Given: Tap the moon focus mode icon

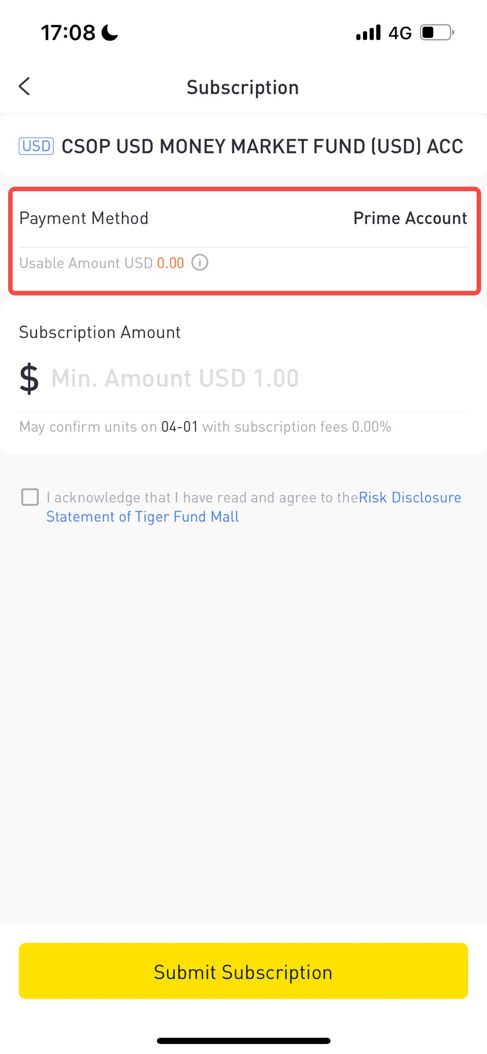Looking at the screenshot, I should pos(110,32).
